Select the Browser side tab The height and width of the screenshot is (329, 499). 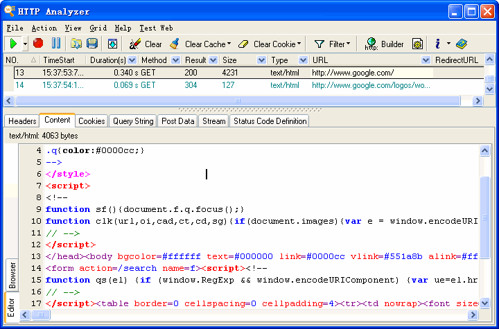(12, 275)
